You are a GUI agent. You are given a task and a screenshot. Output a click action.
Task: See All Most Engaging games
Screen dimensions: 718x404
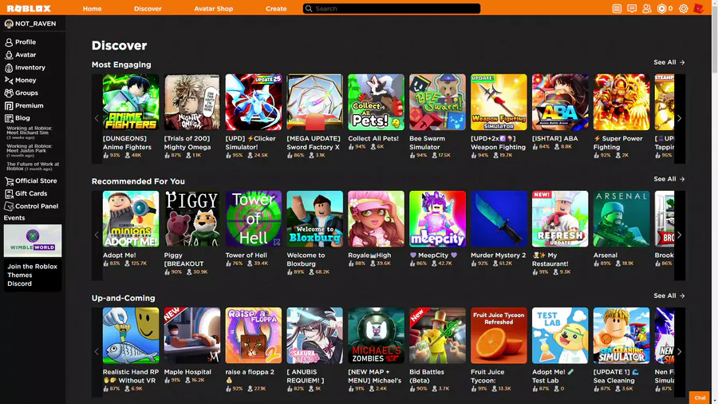pyautogui.click(x=669, y=62)
